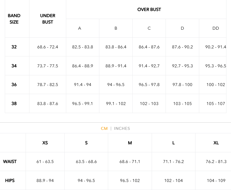This screenshot has height=190, width=231.
Task: Click hips value 102 - 104 for L
Action: coord(173,180)
